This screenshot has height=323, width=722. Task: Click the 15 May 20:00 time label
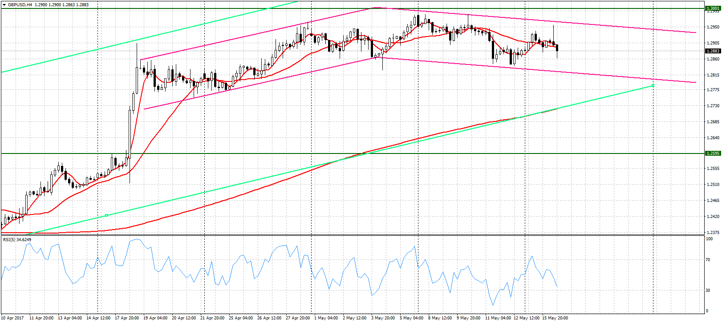click(555, 318)
